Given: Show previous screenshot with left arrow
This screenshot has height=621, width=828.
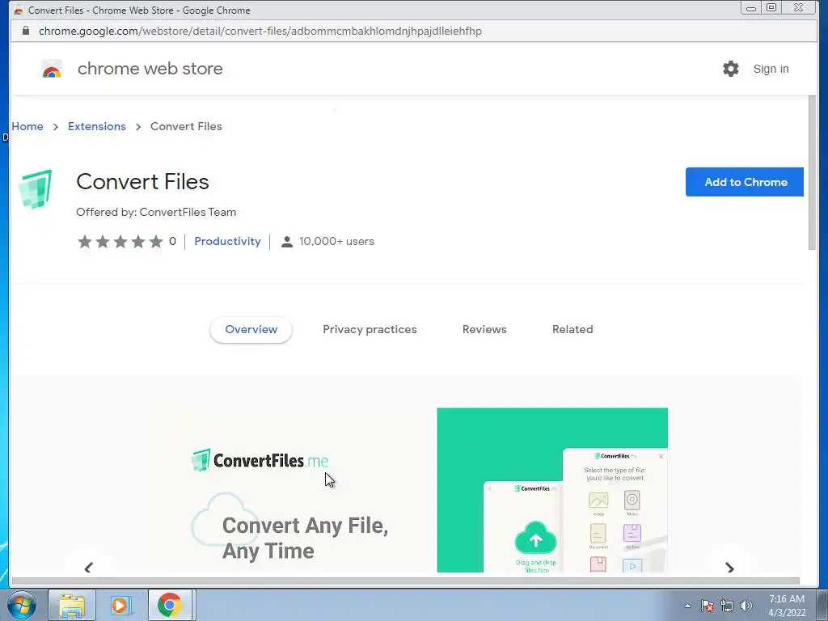Looking at the screenshot, I should pos(89,567).
